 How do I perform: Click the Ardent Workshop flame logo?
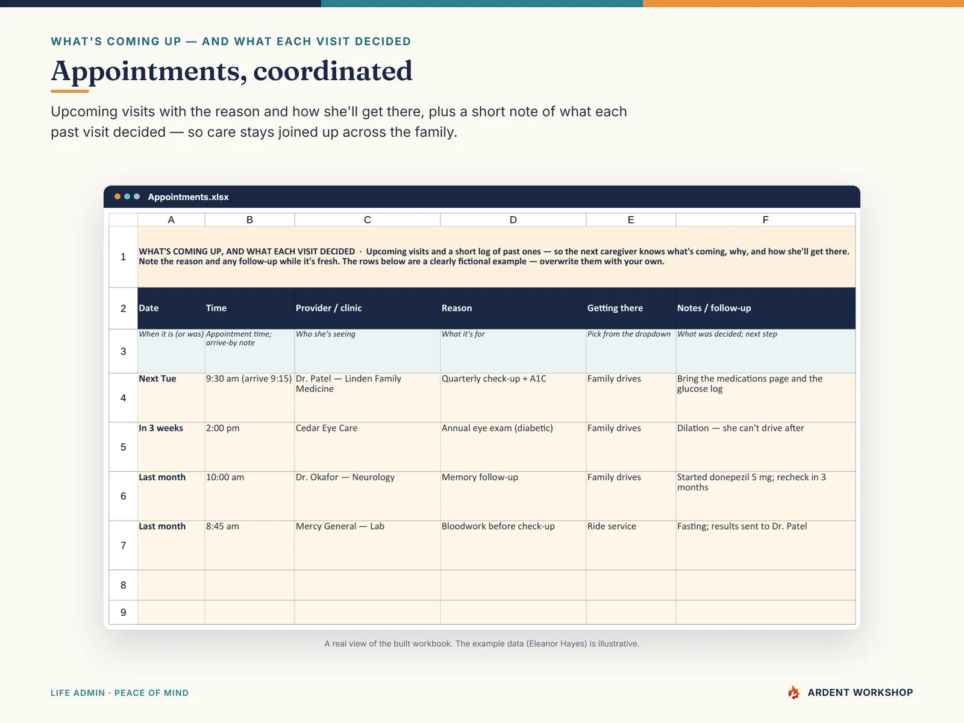[x=793, y=692]
